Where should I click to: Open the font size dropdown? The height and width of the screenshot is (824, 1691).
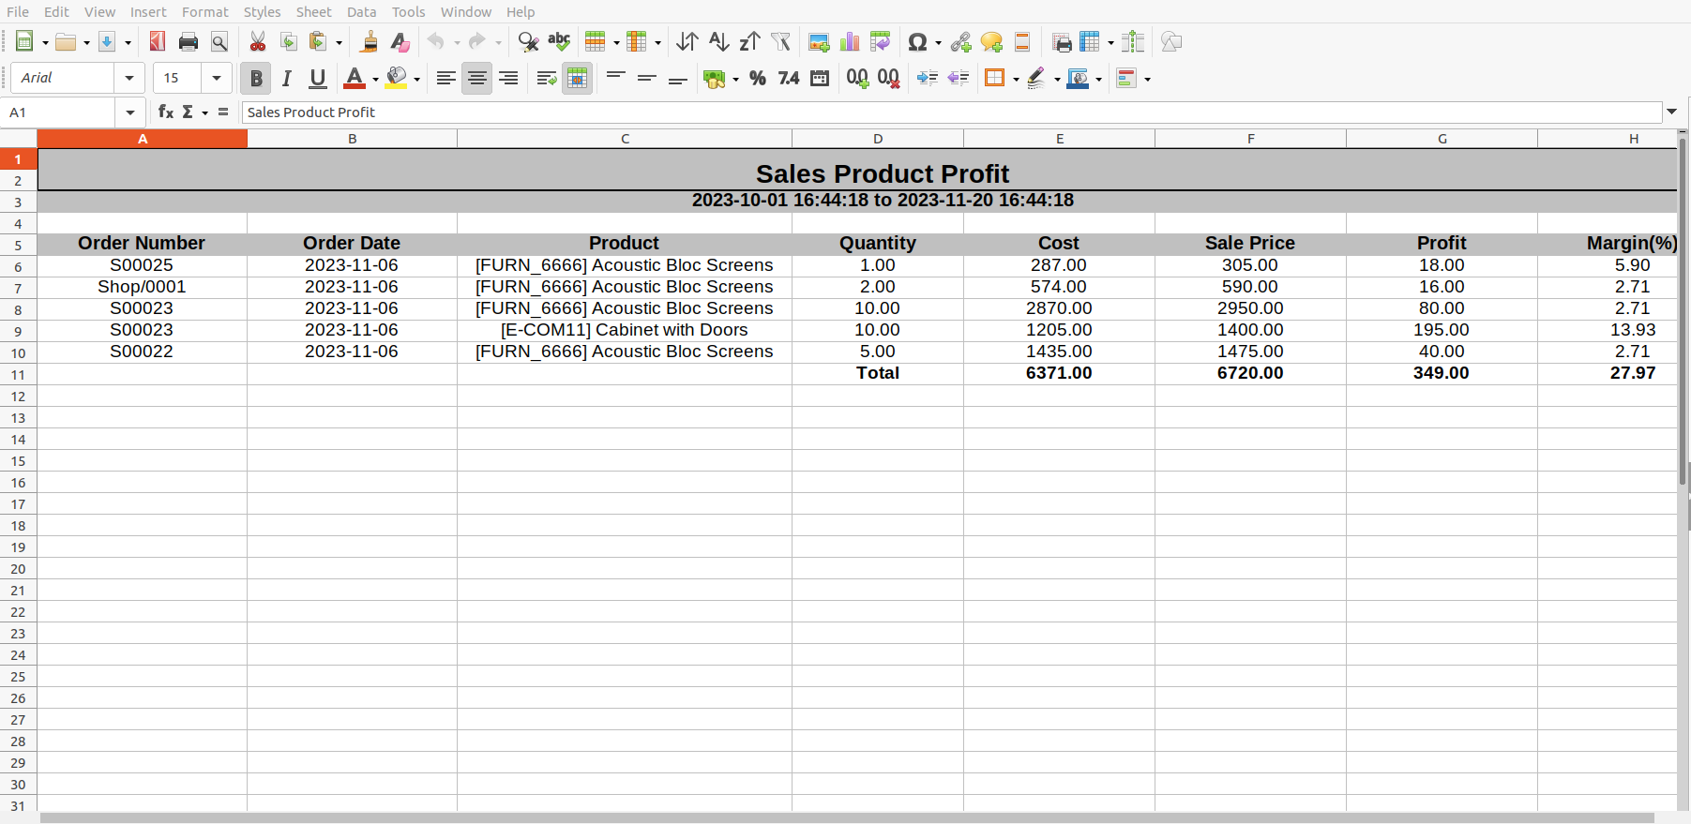click(217, 79)
